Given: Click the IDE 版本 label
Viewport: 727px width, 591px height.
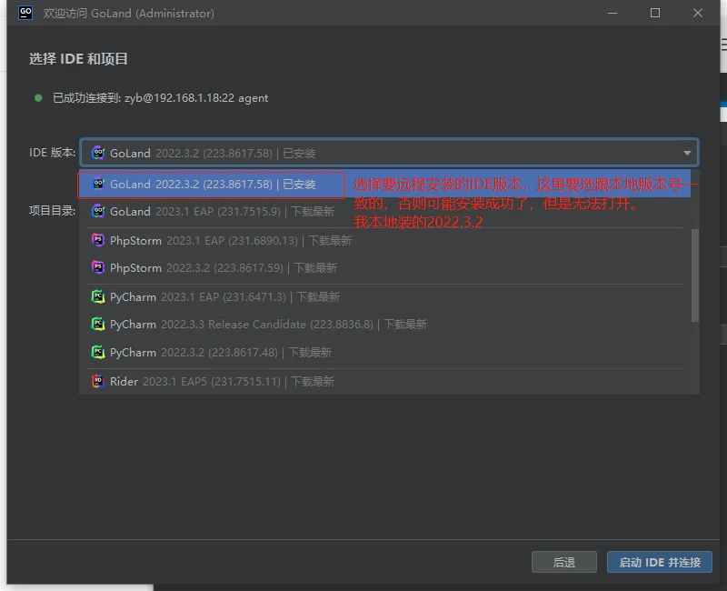Looking at the screenshot, I should coord(52,153).
